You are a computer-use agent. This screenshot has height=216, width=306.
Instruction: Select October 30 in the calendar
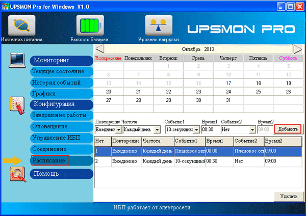coord(198,100)
